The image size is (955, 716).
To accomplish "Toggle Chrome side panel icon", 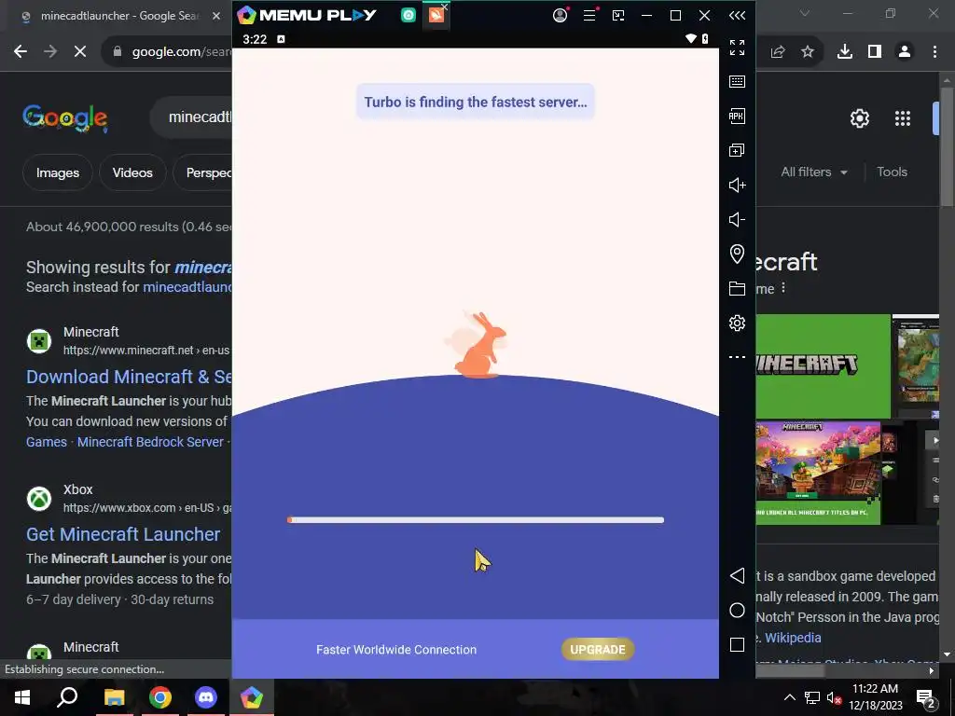I will pos(875,52).
